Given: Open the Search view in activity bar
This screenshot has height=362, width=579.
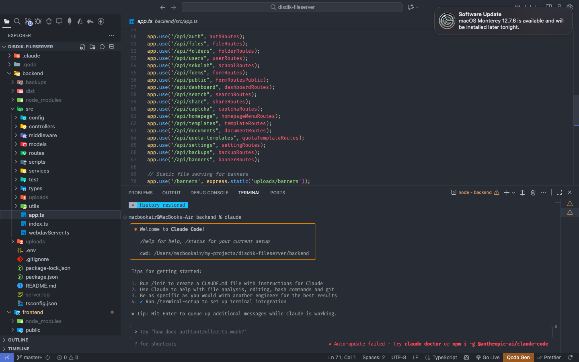Looking at the screenshot, I should (17, 22).
